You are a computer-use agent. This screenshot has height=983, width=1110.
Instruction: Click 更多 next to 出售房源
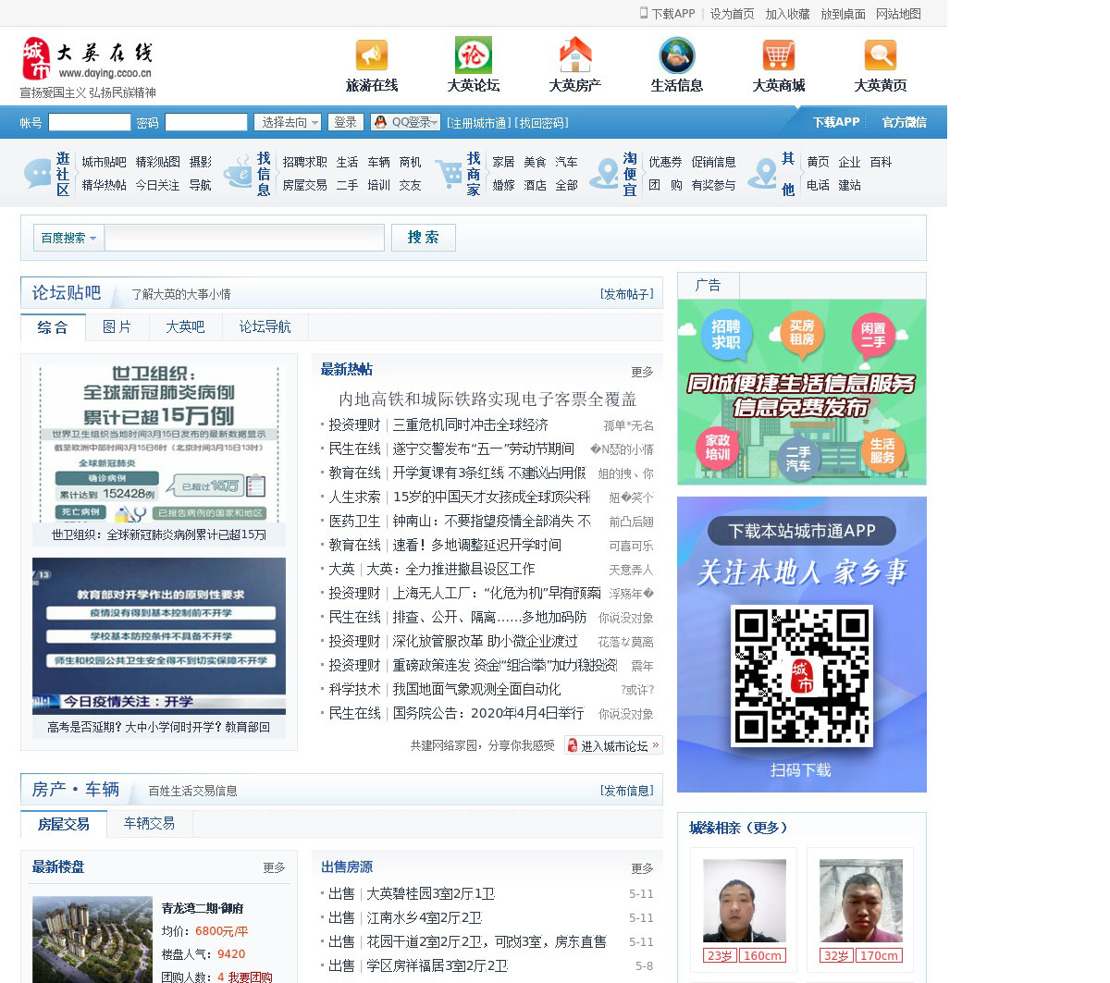point(643,868)
